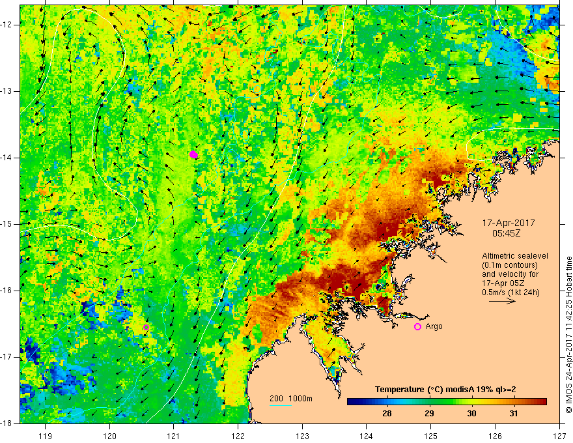This screenshot has width=573, height=443.
Task: Click the '122' longitude axis label
Action: click(x=238, y=436)
